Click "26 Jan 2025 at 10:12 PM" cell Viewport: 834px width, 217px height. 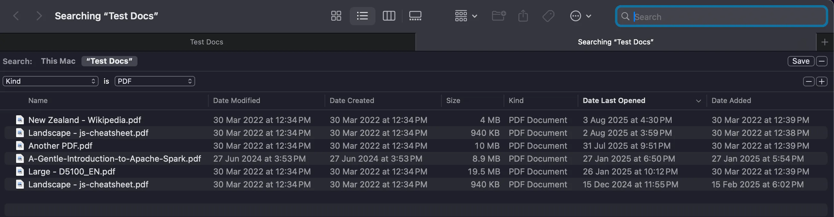(x=630, y=171)
